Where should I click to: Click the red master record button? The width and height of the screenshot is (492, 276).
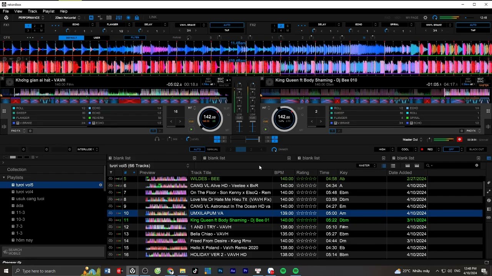tap(459, 140)
